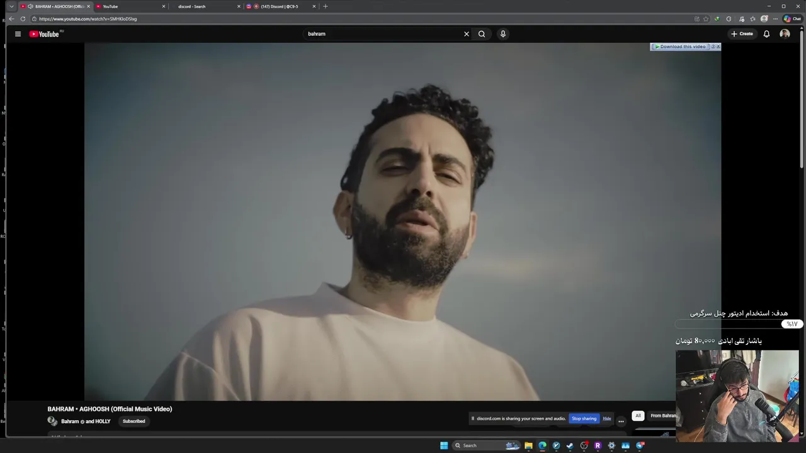Open the purple R app on taskbar
806x453 pixels.
(598, 445)
